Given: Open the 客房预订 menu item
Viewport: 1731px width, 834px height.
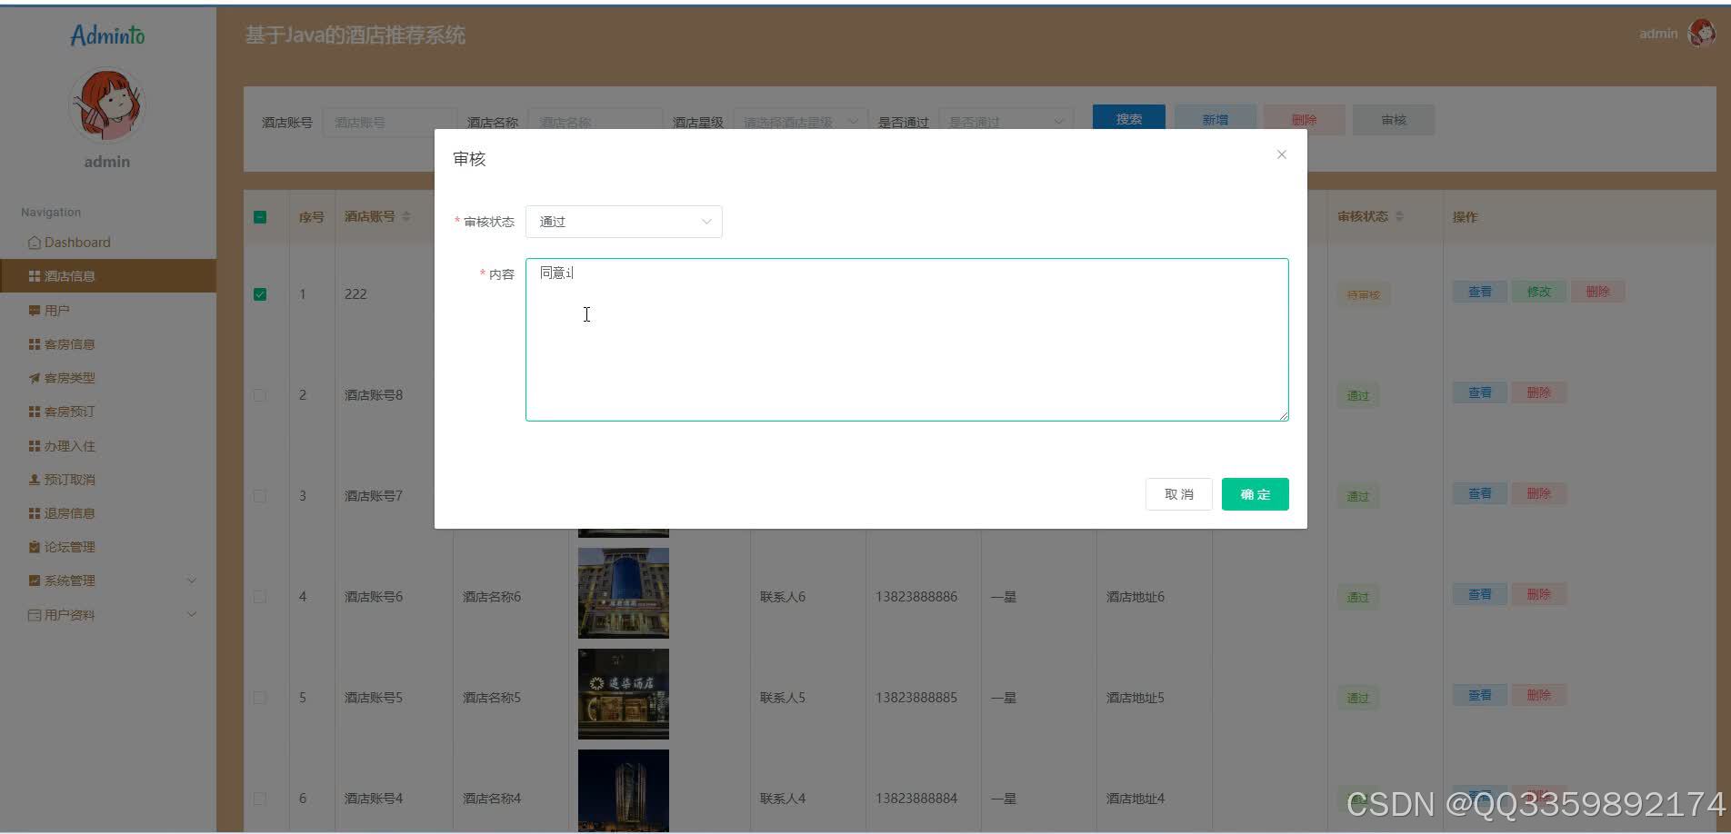Looking at the screenshot, I should tap(108, 412).
